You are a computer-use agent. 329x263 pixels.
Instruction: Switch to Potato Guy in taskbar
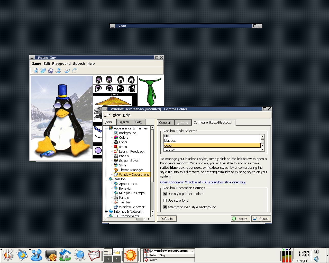coord(169,255)
